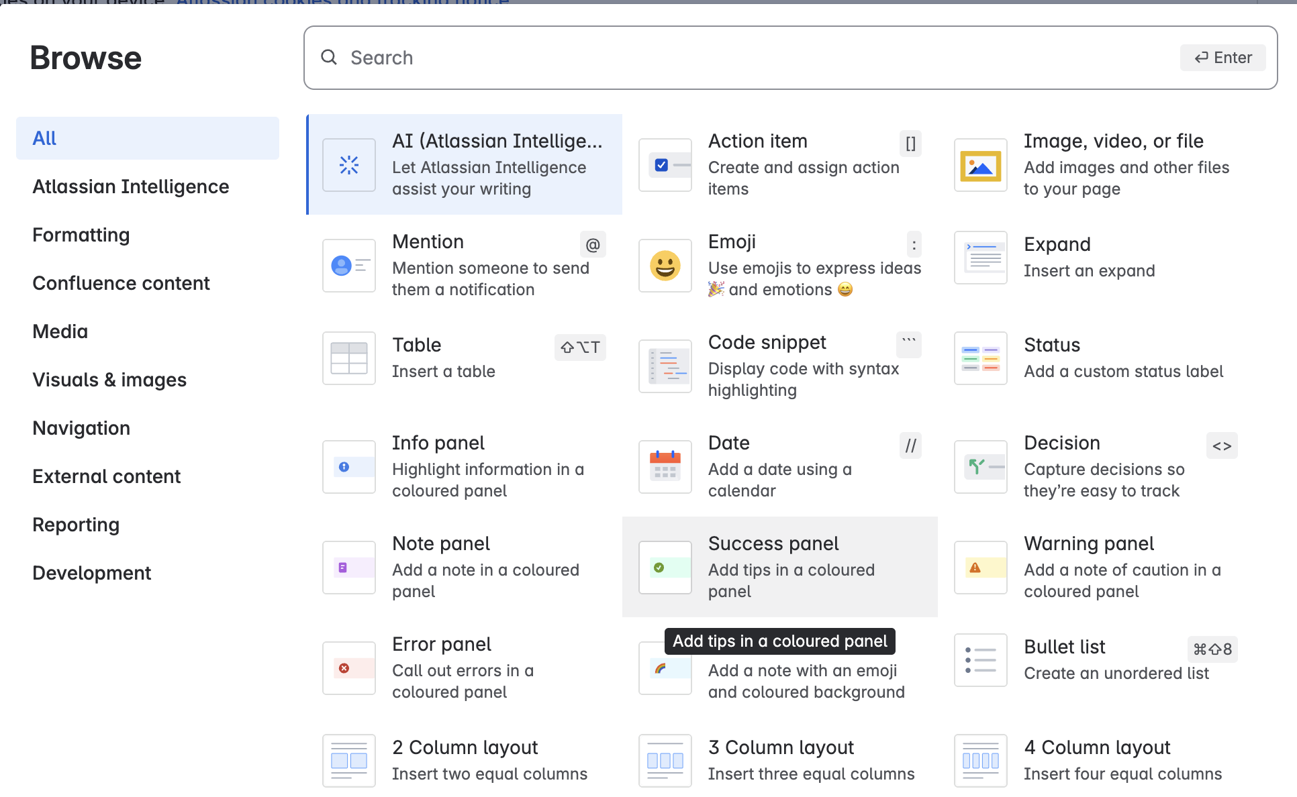Click the Action item title text
Image resolution: width=1297 pixels, height=797 pixels.
click(x=758, y=141)
